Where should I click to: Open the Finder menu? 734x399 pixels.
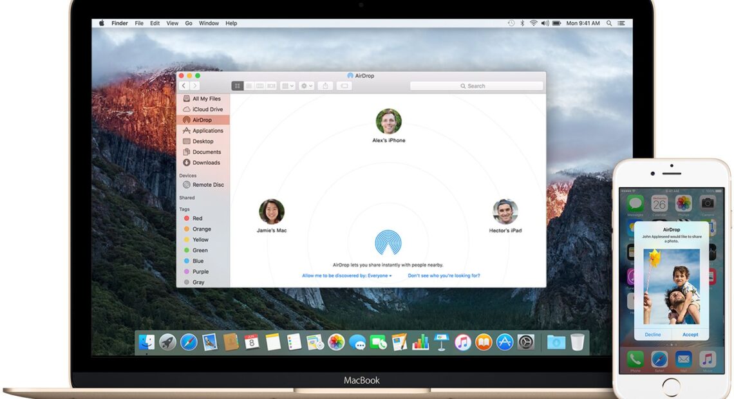pyautogui.click(x=119, y=23)
